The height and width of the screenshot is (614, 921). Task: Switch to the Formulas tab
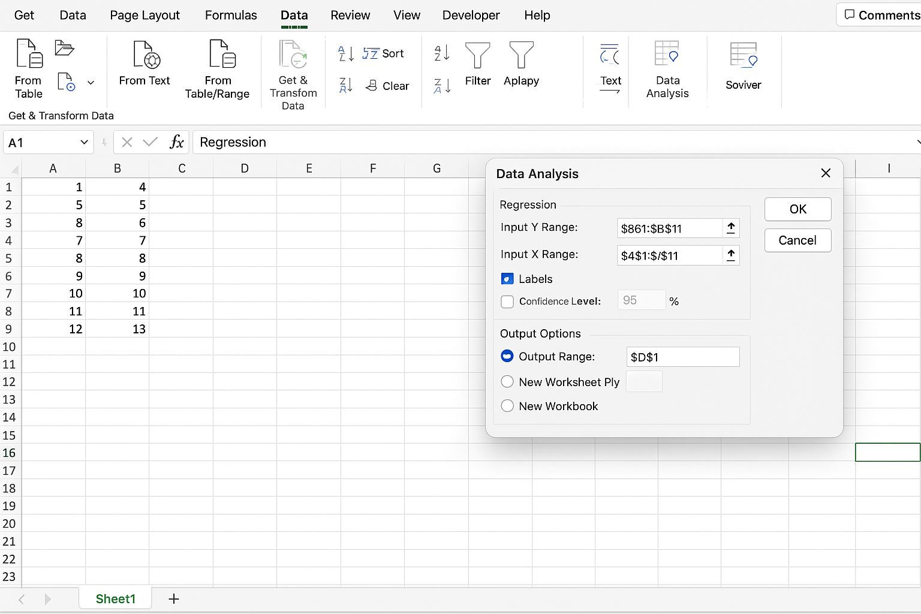231,15
